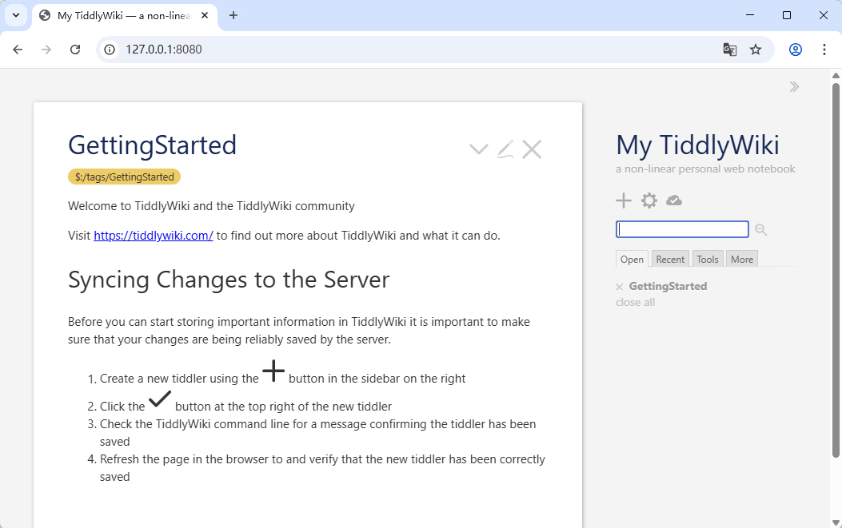Open the https://tiddlywiki.com/ link
Viewport: 842px width, 528px height.
click(154, 236)
